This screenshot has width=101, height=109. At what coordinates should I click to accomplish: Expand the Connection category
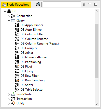[9, 16]
